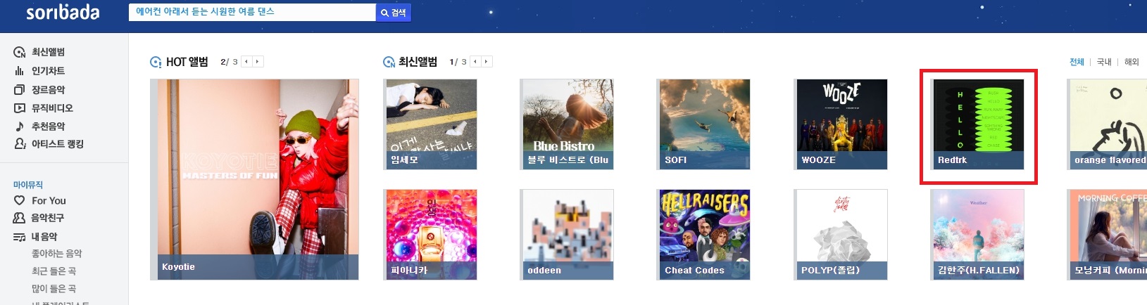Open the orange flavored album thumbnail
The width and height of the screenshot is (1147, 305).
(1107, 124)
